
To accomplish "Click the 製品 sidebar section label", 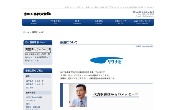I will point(38,76).
